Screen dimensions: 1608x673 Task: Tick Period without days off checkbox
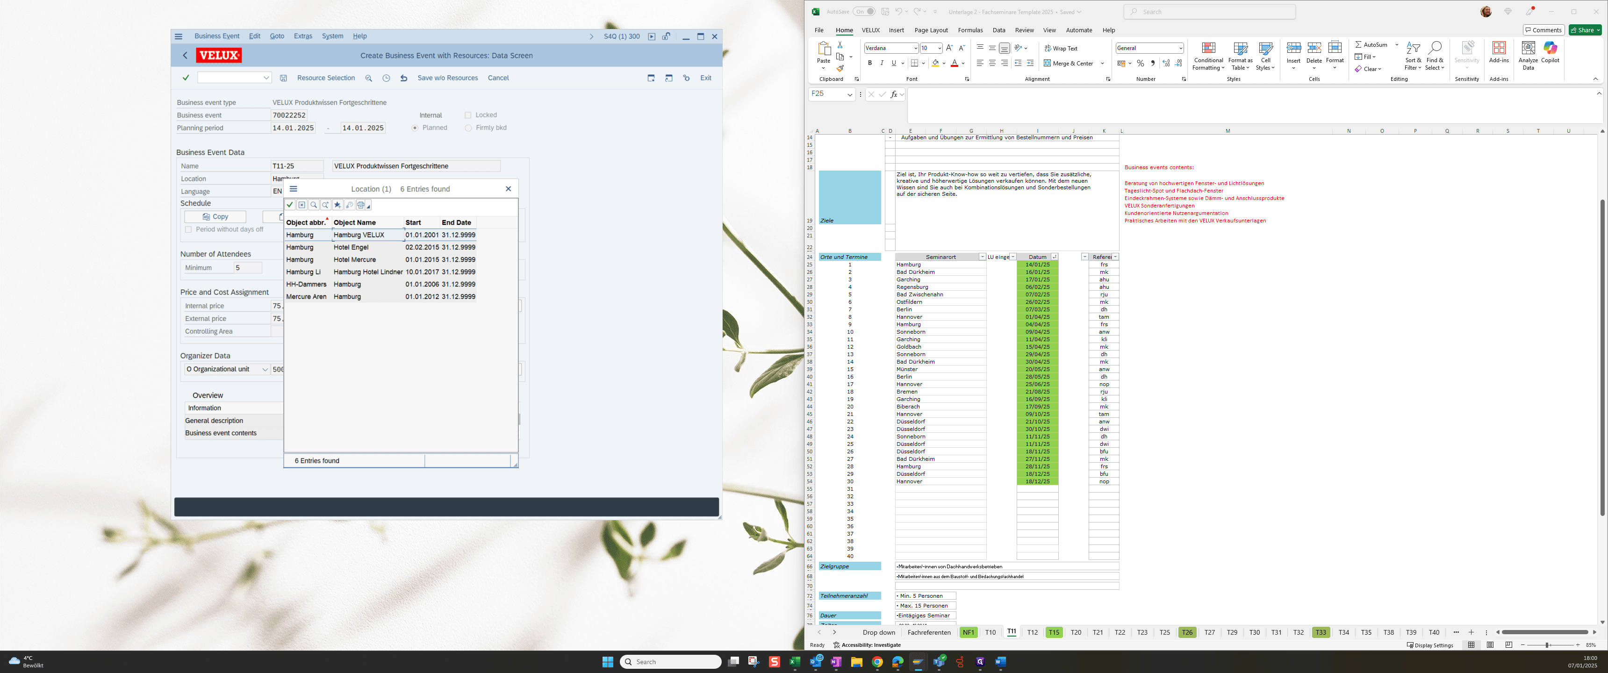click(x=188, y=230)
